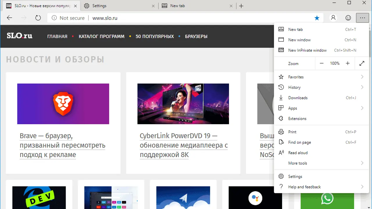
Task: Click КАТАЛОГ ПРОГРАММ navigation link
Action: tap(101, 37)
